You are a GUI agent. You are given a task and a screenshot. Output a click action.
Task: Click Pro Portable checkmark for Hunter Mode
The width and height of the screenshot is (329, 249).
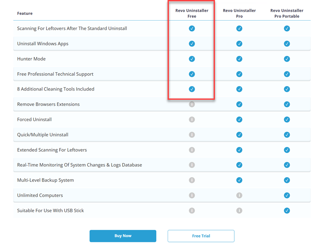click(x=287, y=59)
